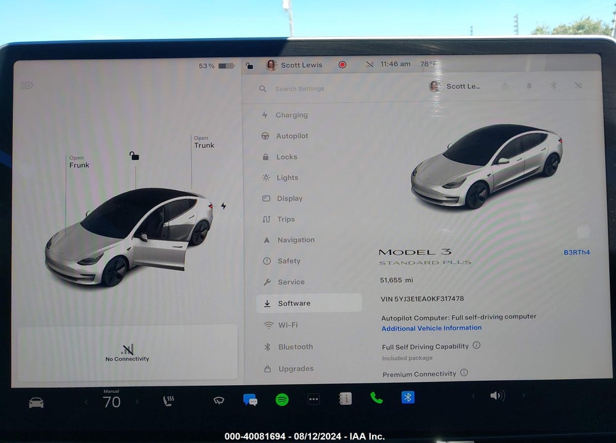Tap the status bar lock icon
This screenshot has width=616, height=443.
(x=249, y=65)
